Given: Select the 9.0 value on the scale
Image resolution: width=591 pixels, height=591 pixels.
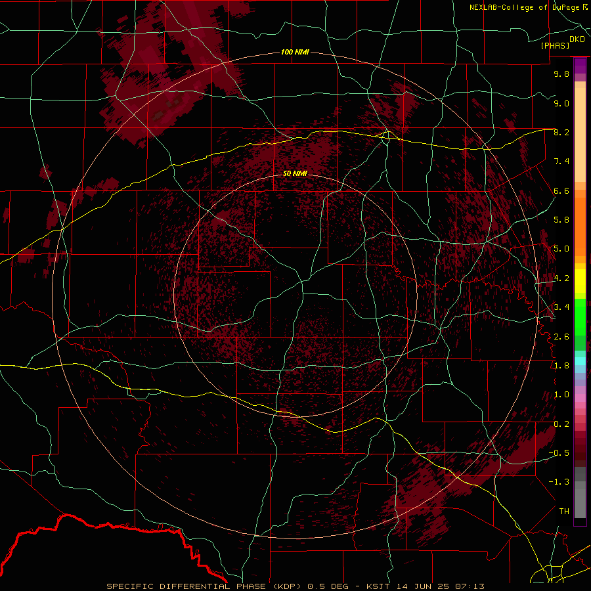Looking at the screenshot, I should click(561, 103).
